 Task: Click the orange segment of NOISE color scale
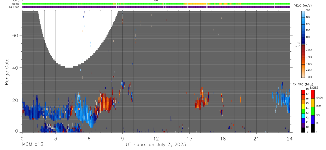pos(313,103)
